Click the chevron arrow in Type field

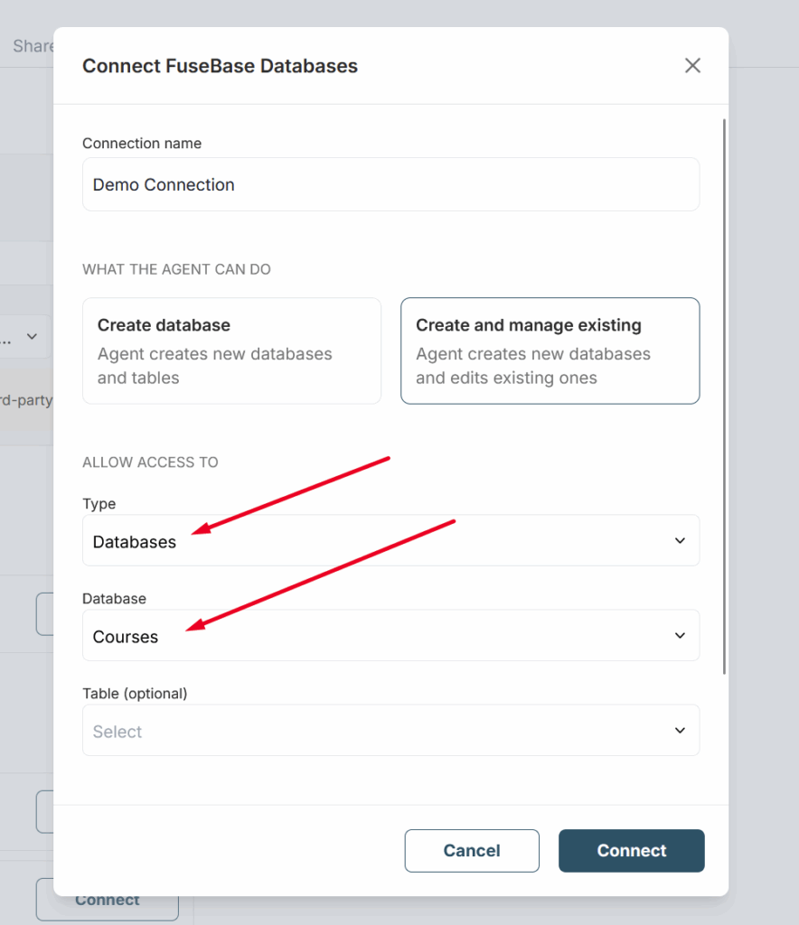[x=681, y=540]
